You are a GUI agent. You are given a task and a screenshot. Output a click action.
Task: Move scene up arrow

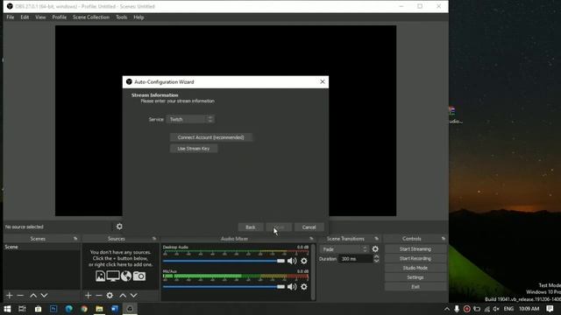[33, 296]
